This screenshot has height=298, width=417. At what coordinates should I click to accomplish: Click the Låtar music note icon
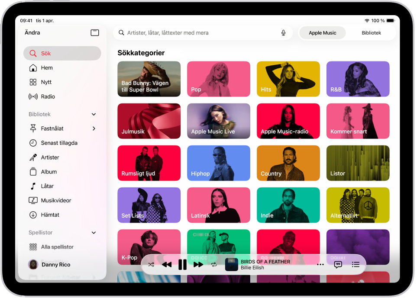click(33, 186)
